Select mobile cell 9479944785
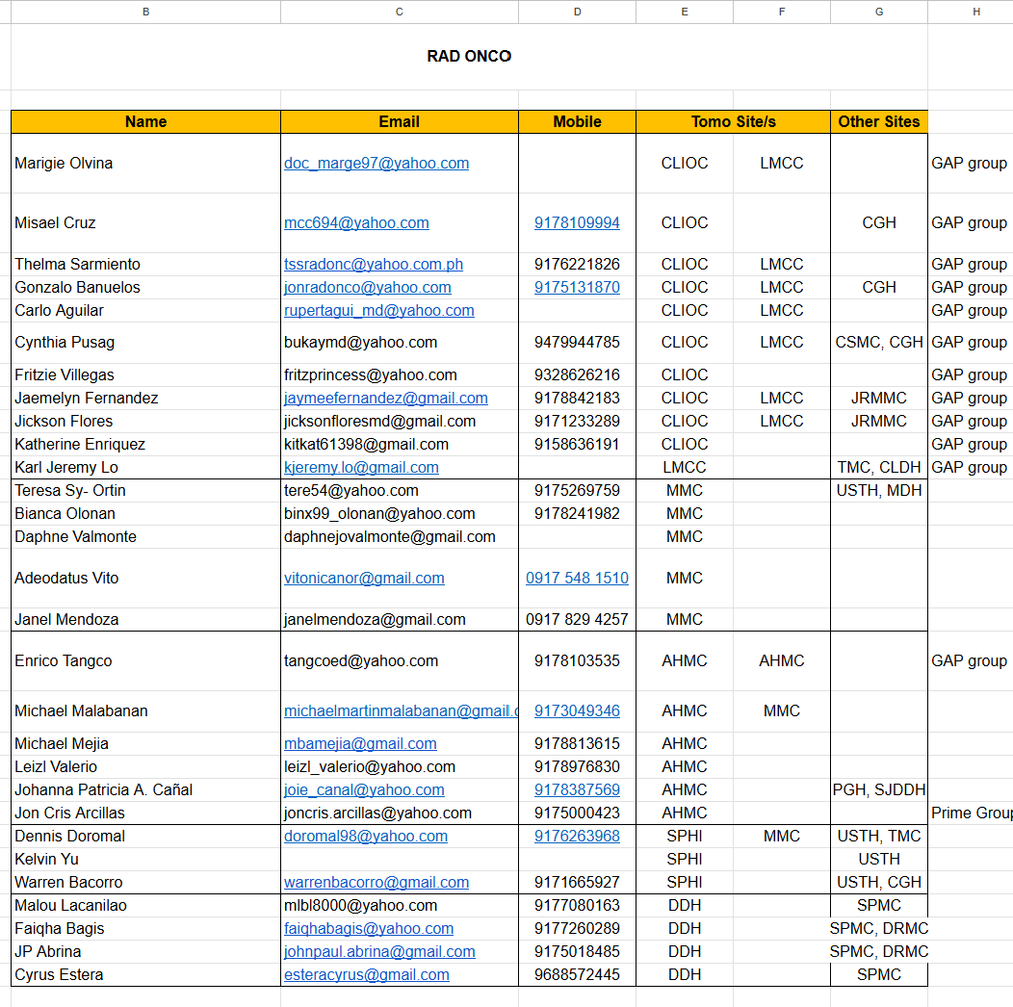Image resolution: width=1013 pixels, height=1007 pixels. pos(577,343)
